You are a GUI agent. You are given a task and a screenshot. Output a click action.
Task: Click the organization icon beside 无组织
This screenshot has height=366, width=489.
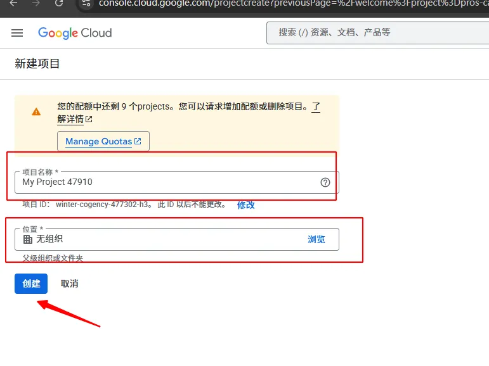pyautogui.click(x=27, y=239)
